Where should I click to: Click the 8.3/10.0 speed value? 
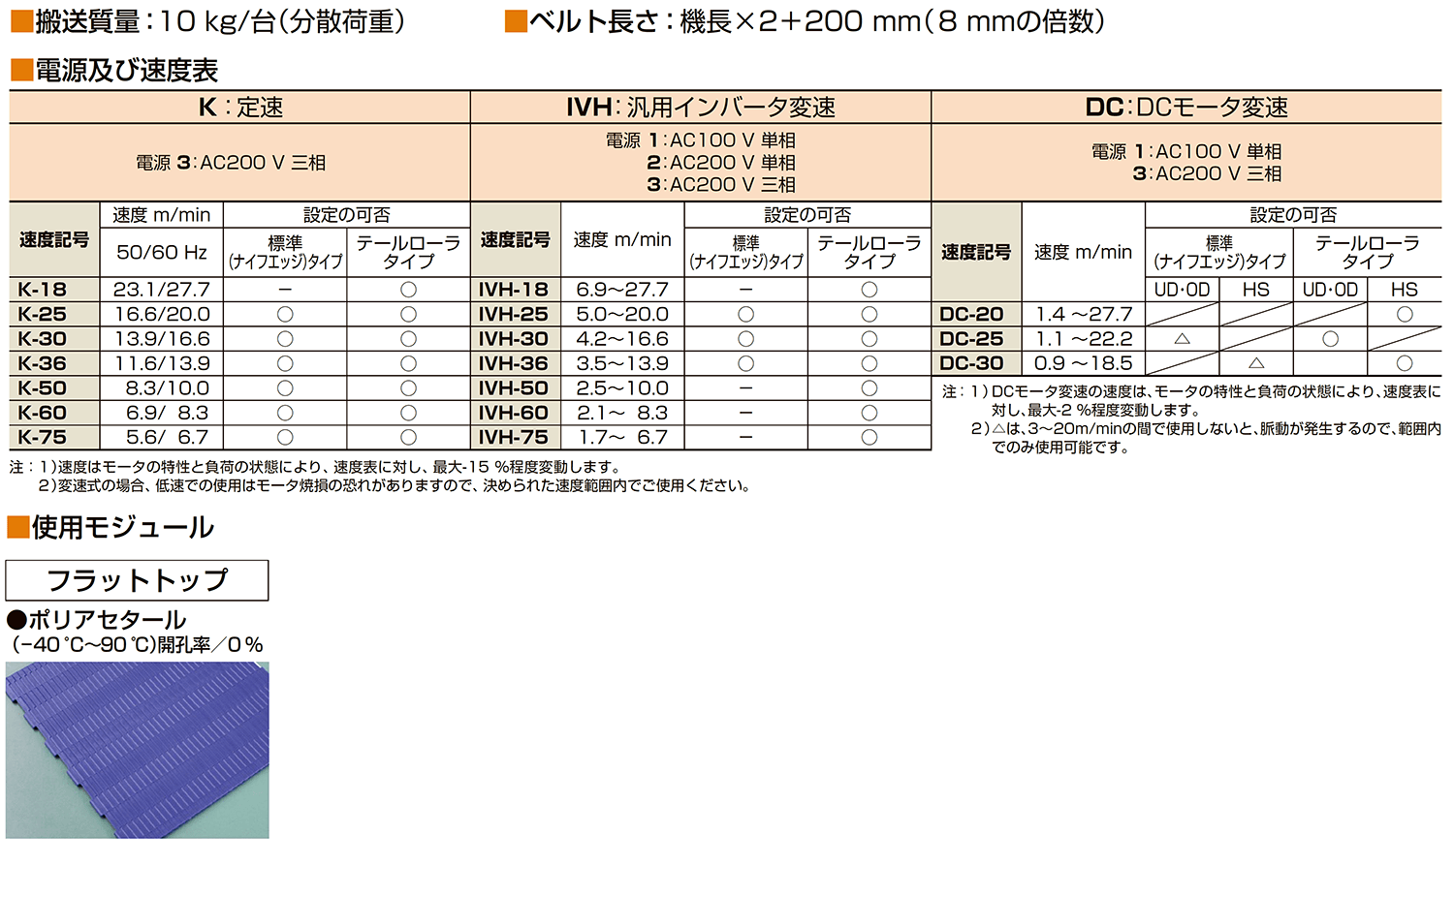click(x=167, y=387)
